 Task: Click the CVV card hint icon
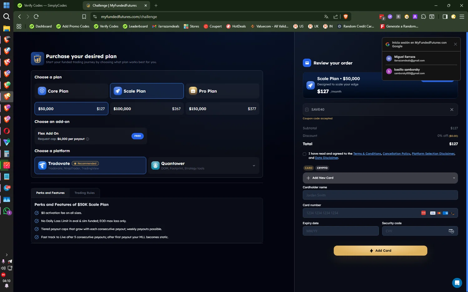click(x=451, y=231)
